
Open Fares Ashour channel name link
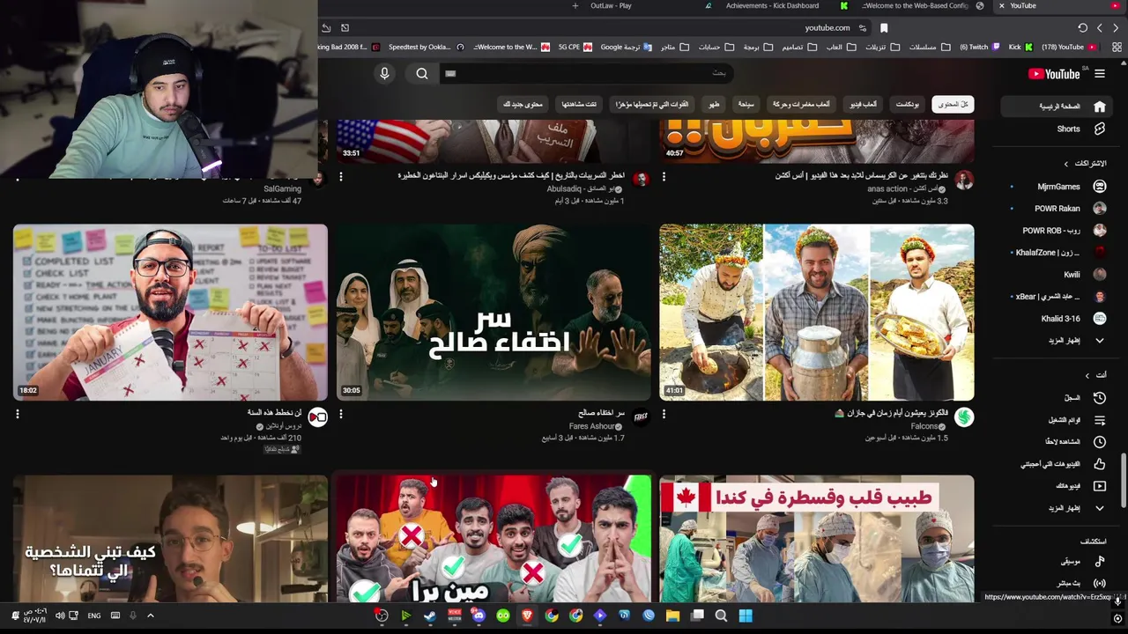(592, 426)
